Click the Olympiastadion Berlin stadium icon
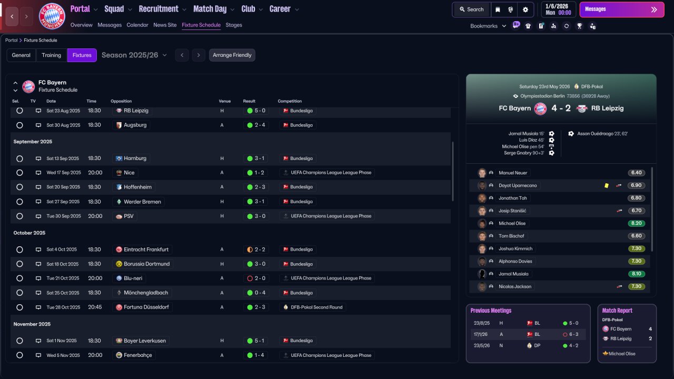Screen dimensions: 674x379 (x=516, y=96)
